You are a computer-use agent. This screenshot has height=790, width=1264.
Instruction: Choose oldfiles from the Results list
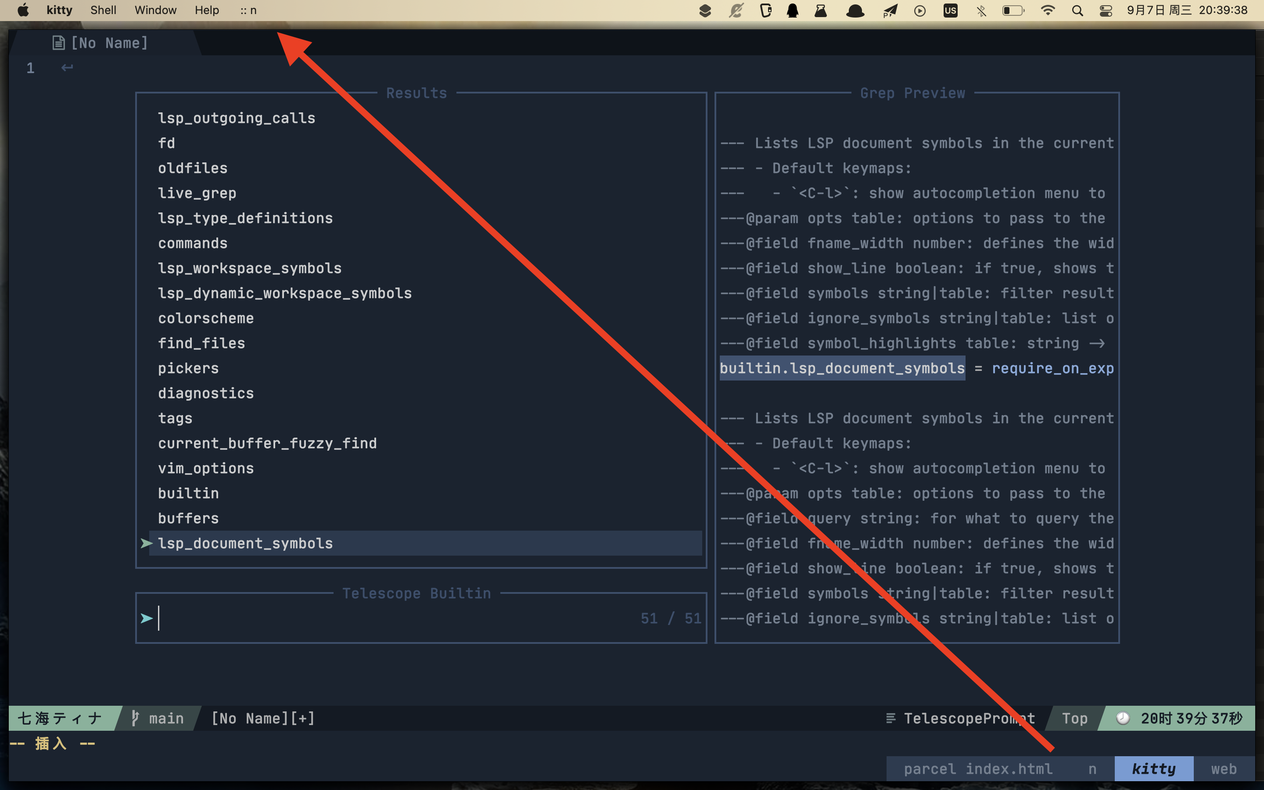pyautogui.click(x=193, y=168)
